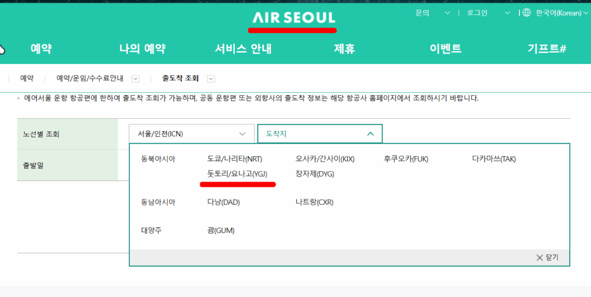Screen dimensions: 591x297
Task: Close the destination list with X 닫기
Action: point(547,257)
